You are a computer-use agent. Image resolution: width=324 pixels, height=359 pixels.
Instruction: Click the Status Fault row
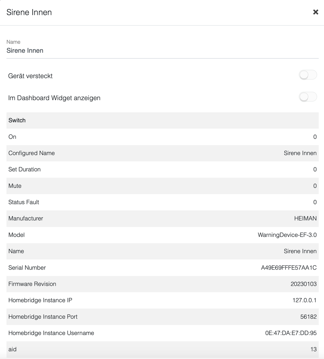pyautogui.click(x=162, y=202)
